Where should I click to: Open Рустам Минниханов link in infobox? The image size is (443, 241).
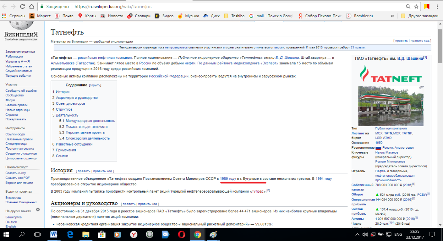(390, 161)
